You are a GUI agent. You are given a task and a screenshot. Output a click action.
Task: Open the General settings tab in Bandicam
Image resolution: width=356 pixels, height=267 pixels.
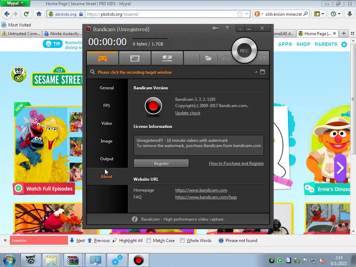tap(107, 88)
